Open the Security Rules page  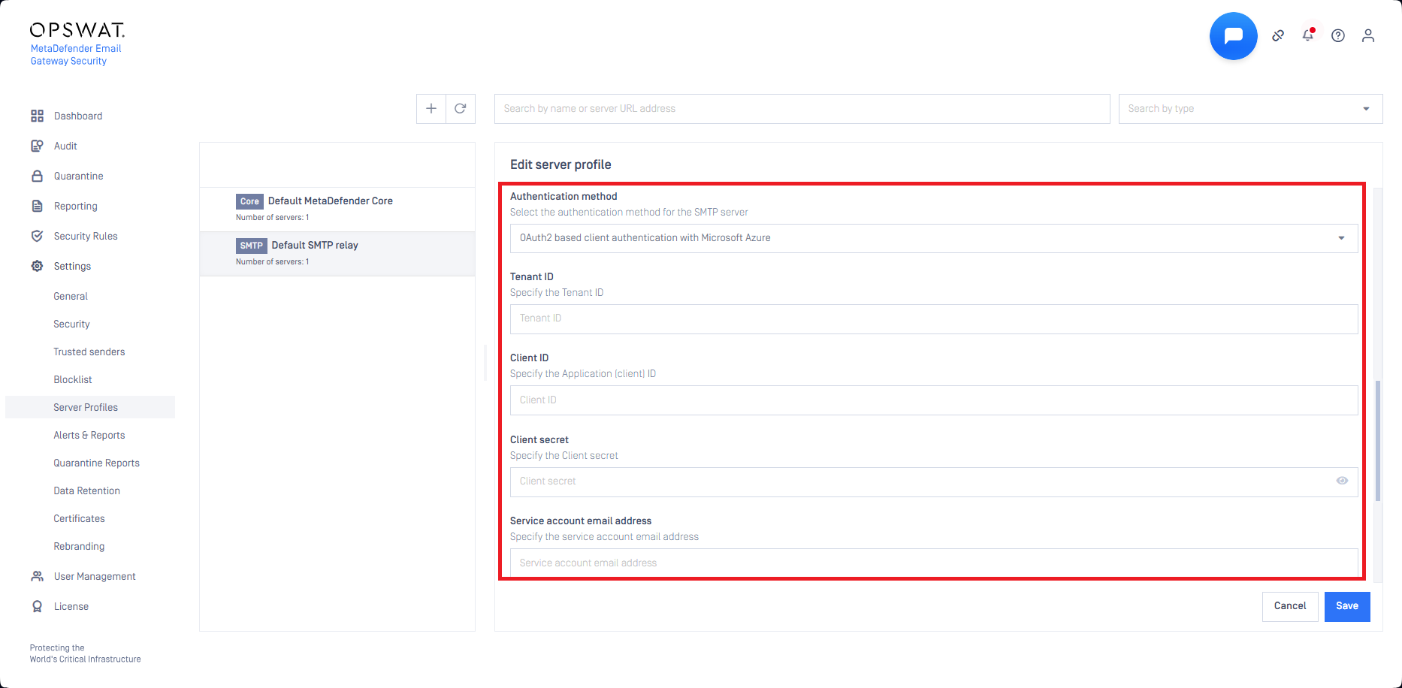(x=86, y=236)
